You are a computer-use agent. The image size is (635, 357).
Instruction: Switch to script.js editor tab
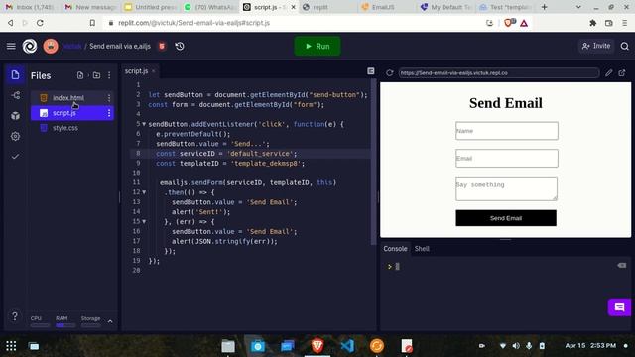137,71
